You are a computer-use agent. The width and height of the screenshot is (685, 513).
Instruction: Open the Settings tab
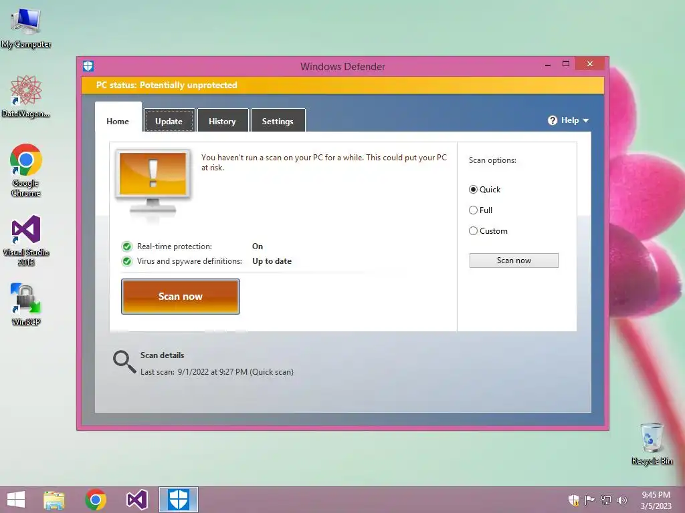(278, 122)
